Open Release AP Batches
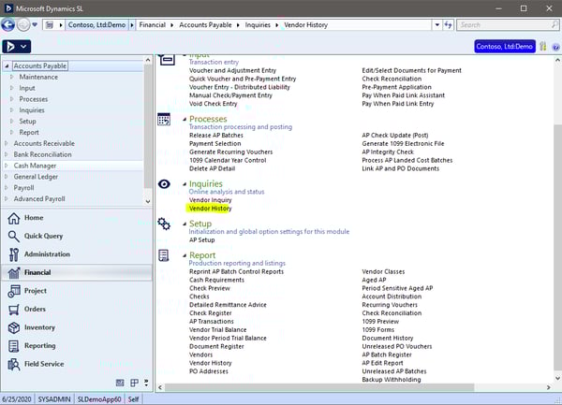562x405 pixels. click(x=216, y=136)
